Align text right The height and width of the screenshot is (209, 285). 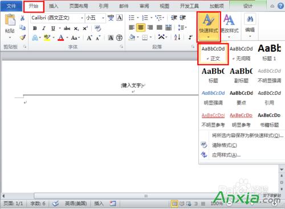click(x=150, y=28)
